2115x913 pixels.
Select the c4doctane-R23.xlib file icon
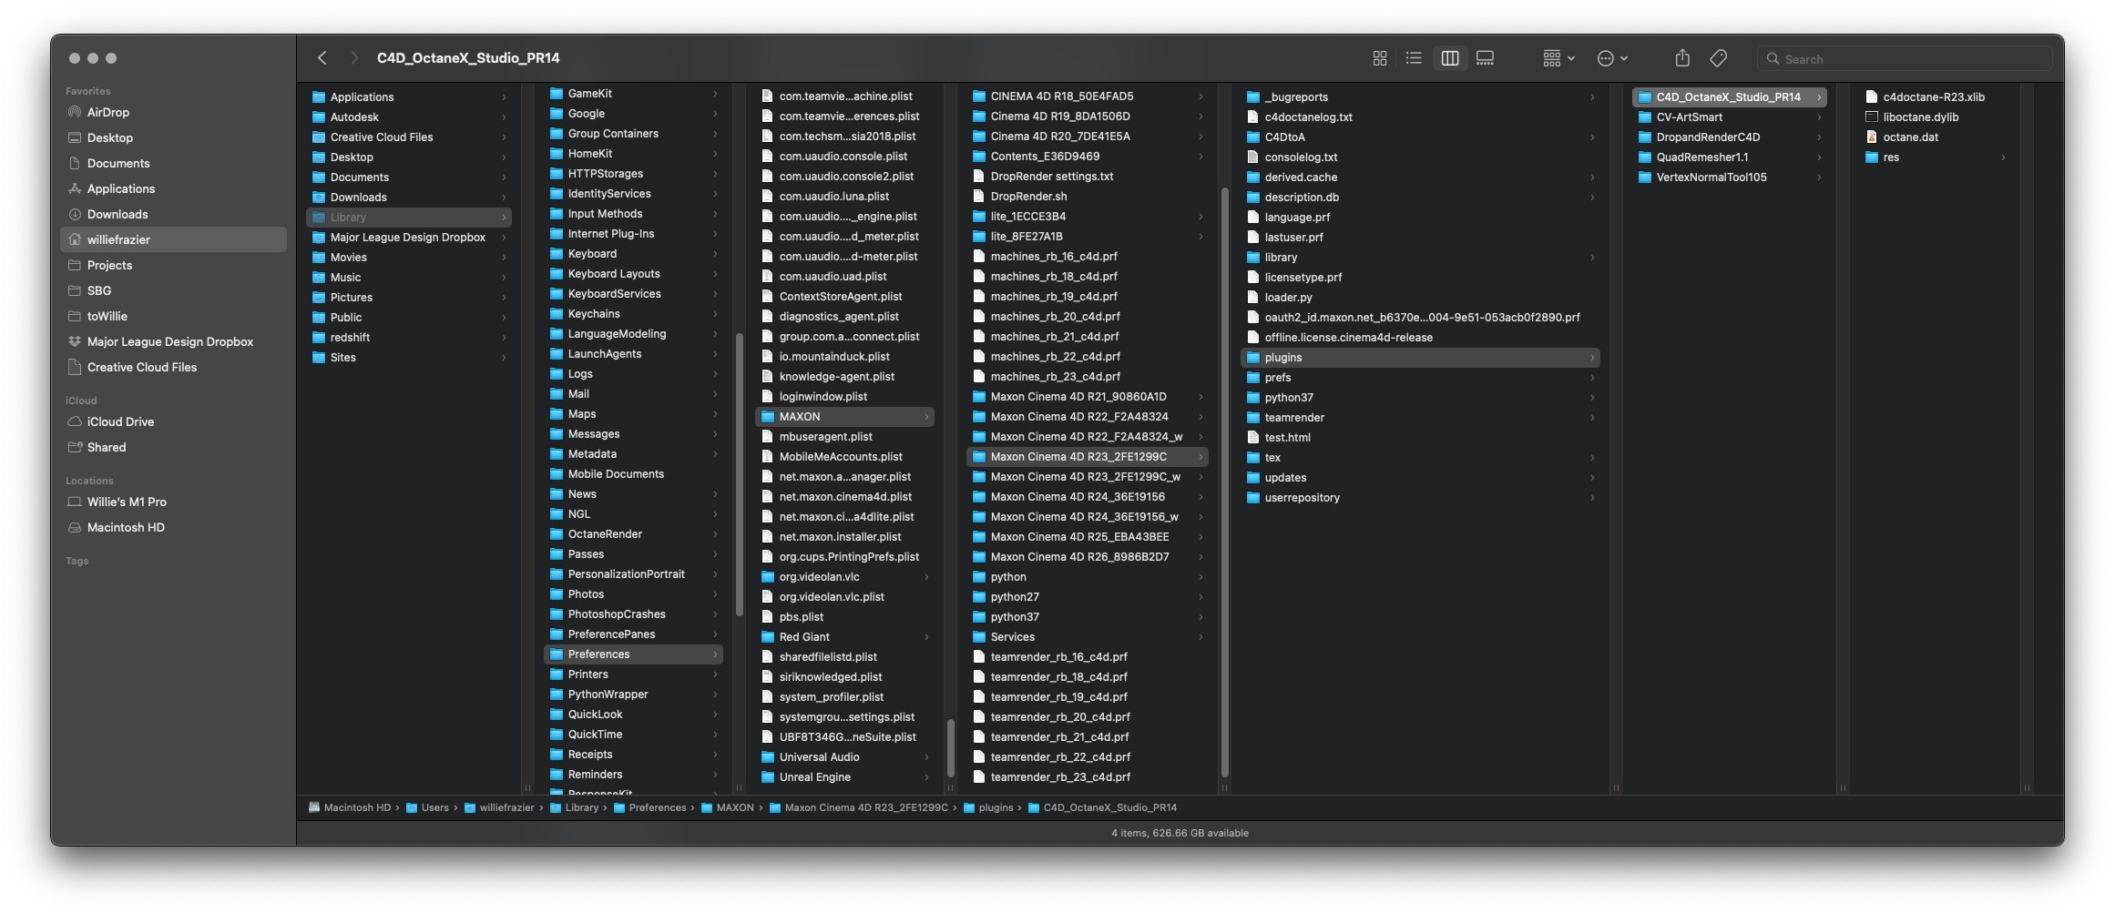[x=1872, y=97]
